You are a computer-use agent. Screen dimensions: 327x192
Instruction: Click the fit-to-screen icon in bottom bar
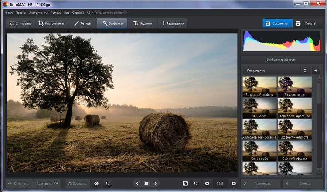click(185, 183)
